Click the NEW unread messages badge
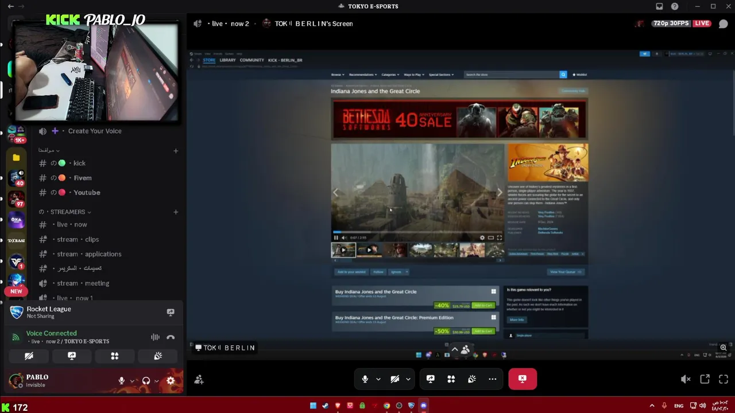735x413 pixels. pyautogui.click(x=16, y=291)
